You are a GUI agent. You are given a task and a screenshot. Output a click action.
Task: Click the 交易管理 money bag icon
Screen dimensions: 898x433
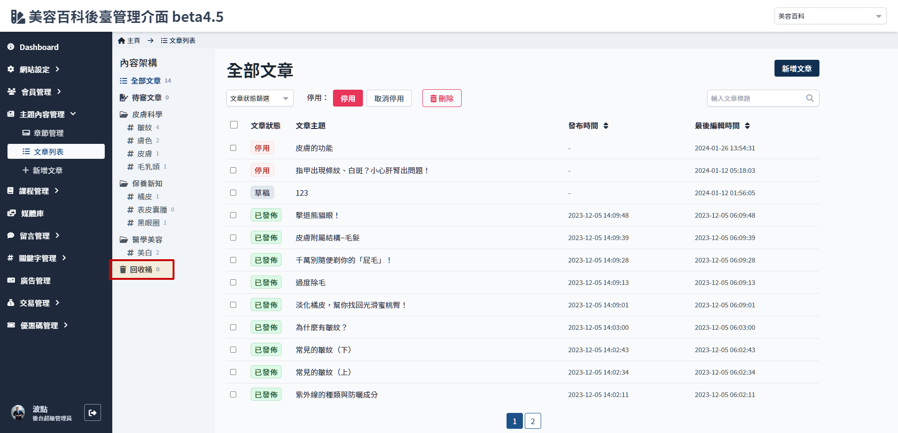click(11, 303)
